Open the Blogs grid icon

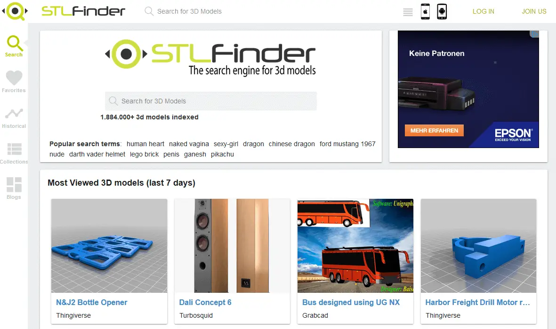[x=14, y=185]
